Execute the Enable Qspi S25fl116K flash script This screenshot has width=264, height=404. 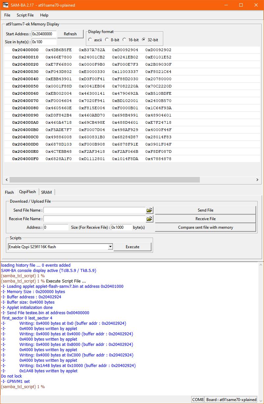[x=132, y=247]
